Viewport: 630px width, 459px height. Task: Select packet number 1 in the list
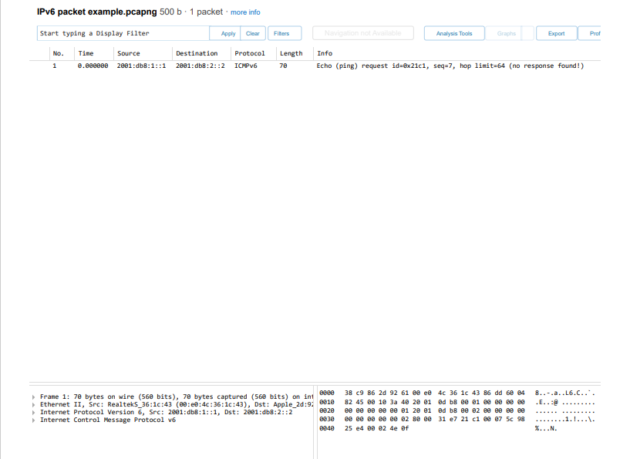pyautogui.click(x=154, y=66)
